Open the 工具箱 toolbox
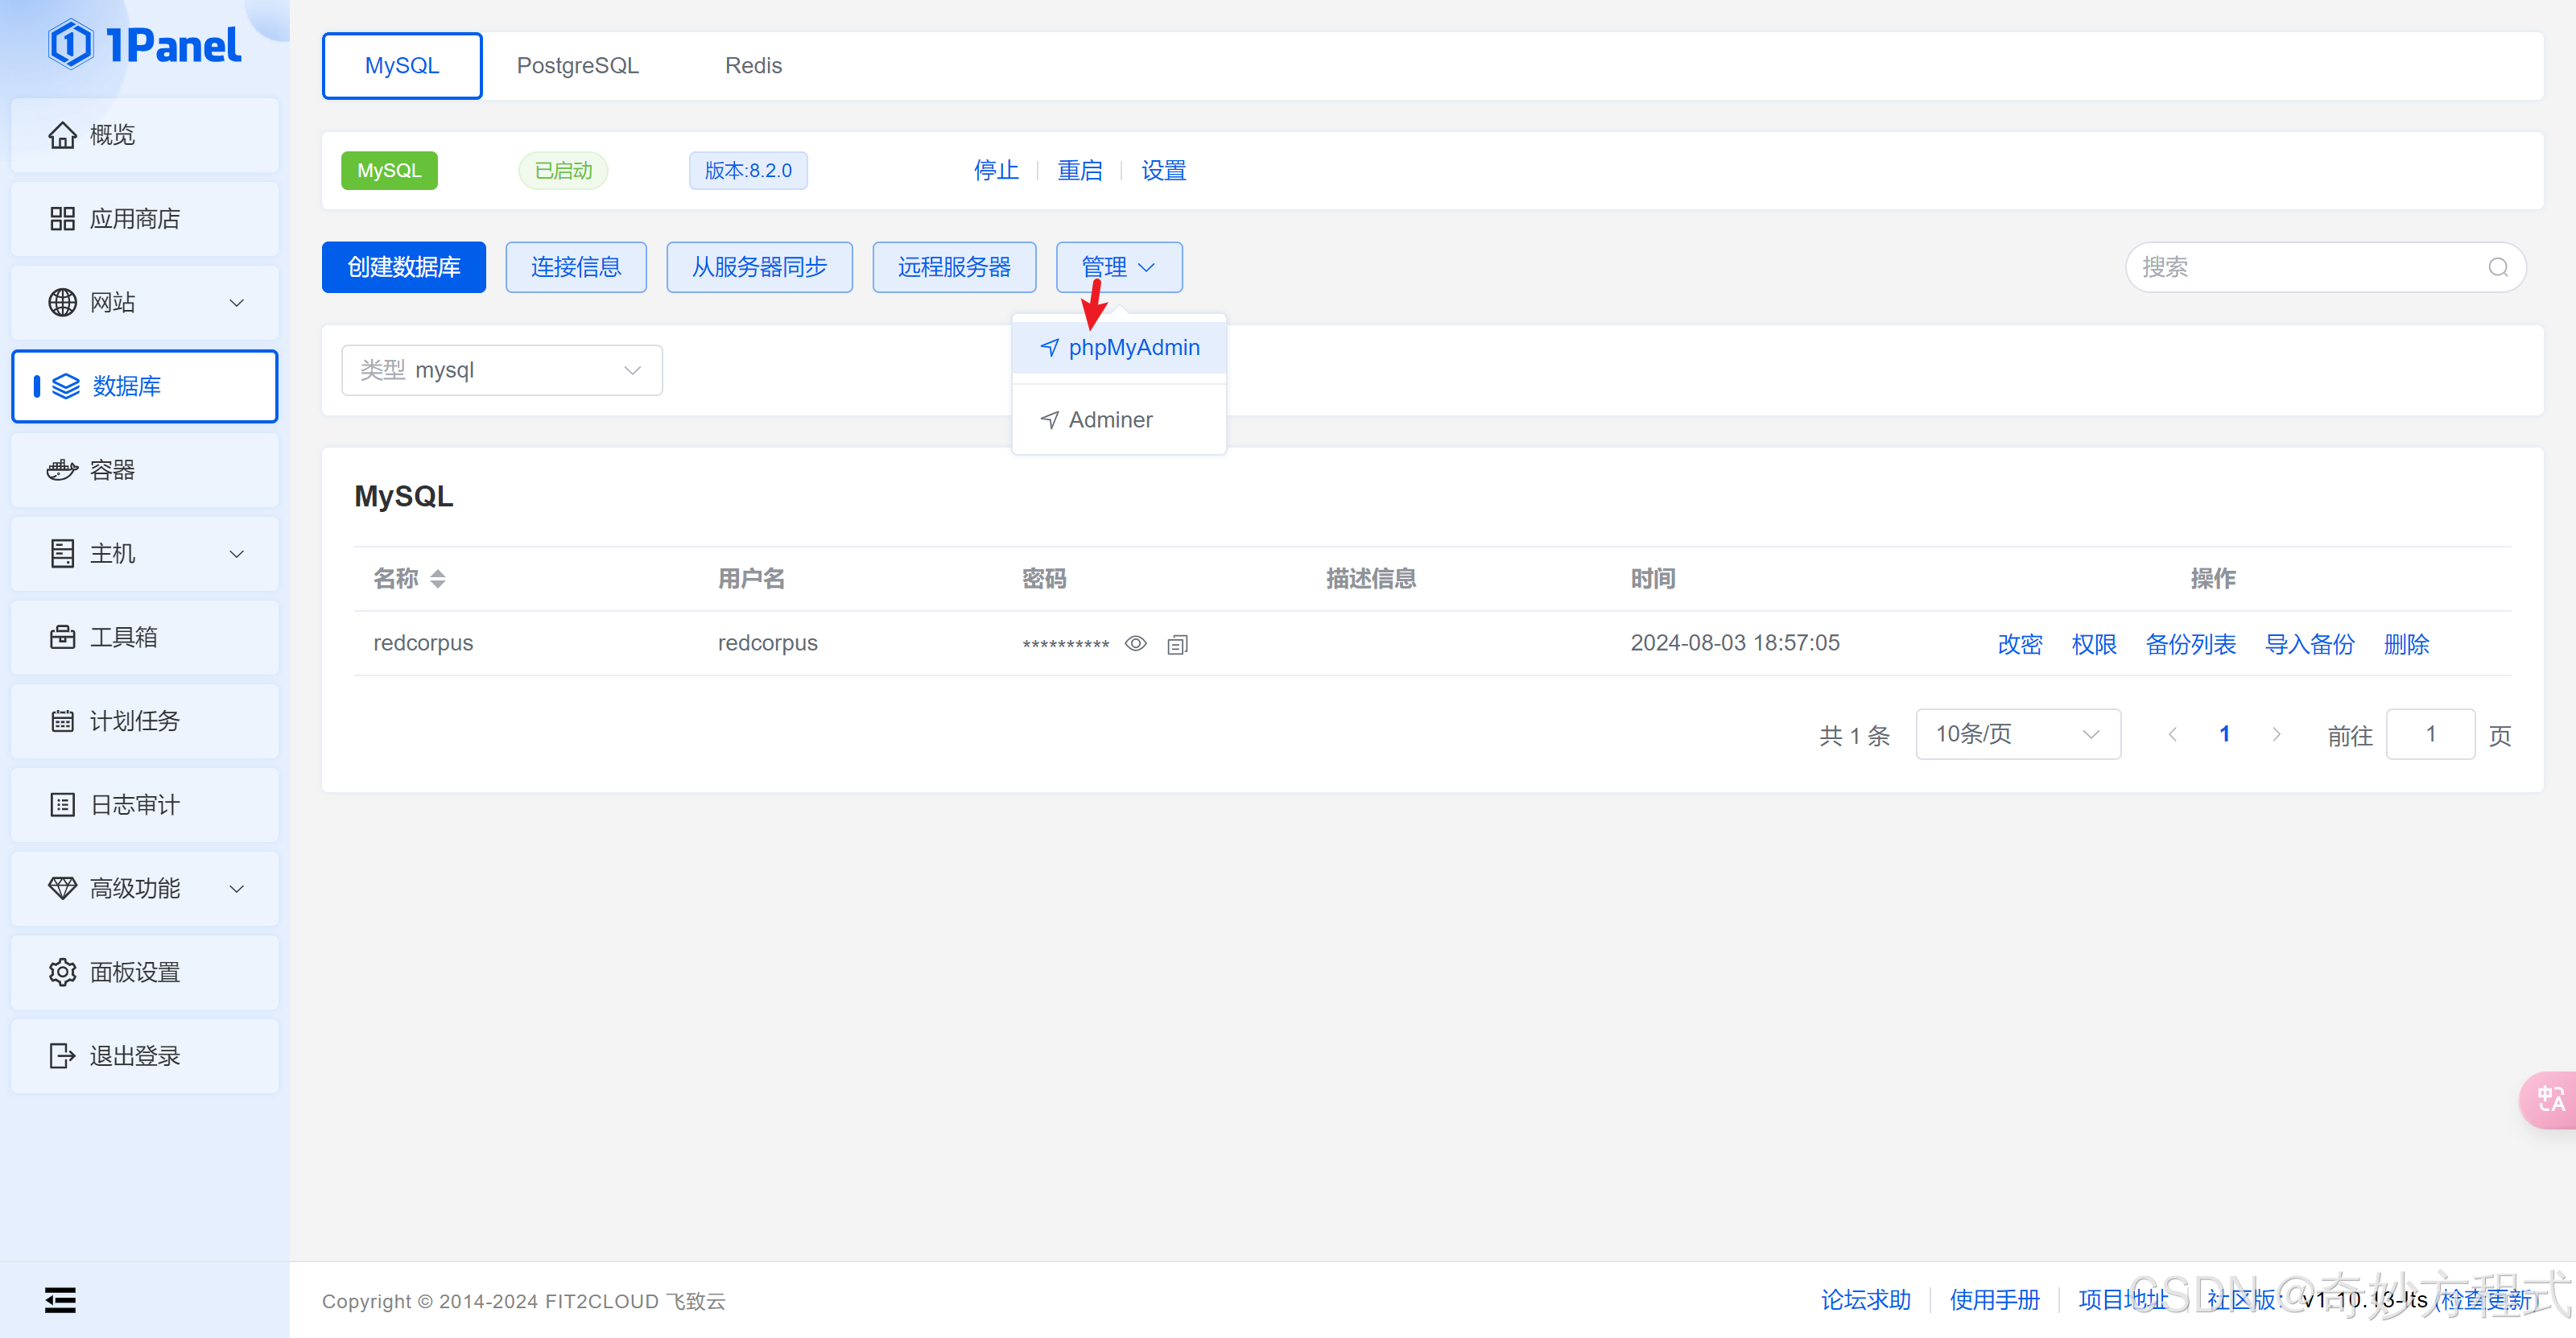This screenshot has height=1338, width=2576. 145,637
